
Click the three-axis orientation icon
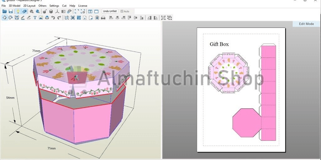pyautogui.click(x=58, y=12)
